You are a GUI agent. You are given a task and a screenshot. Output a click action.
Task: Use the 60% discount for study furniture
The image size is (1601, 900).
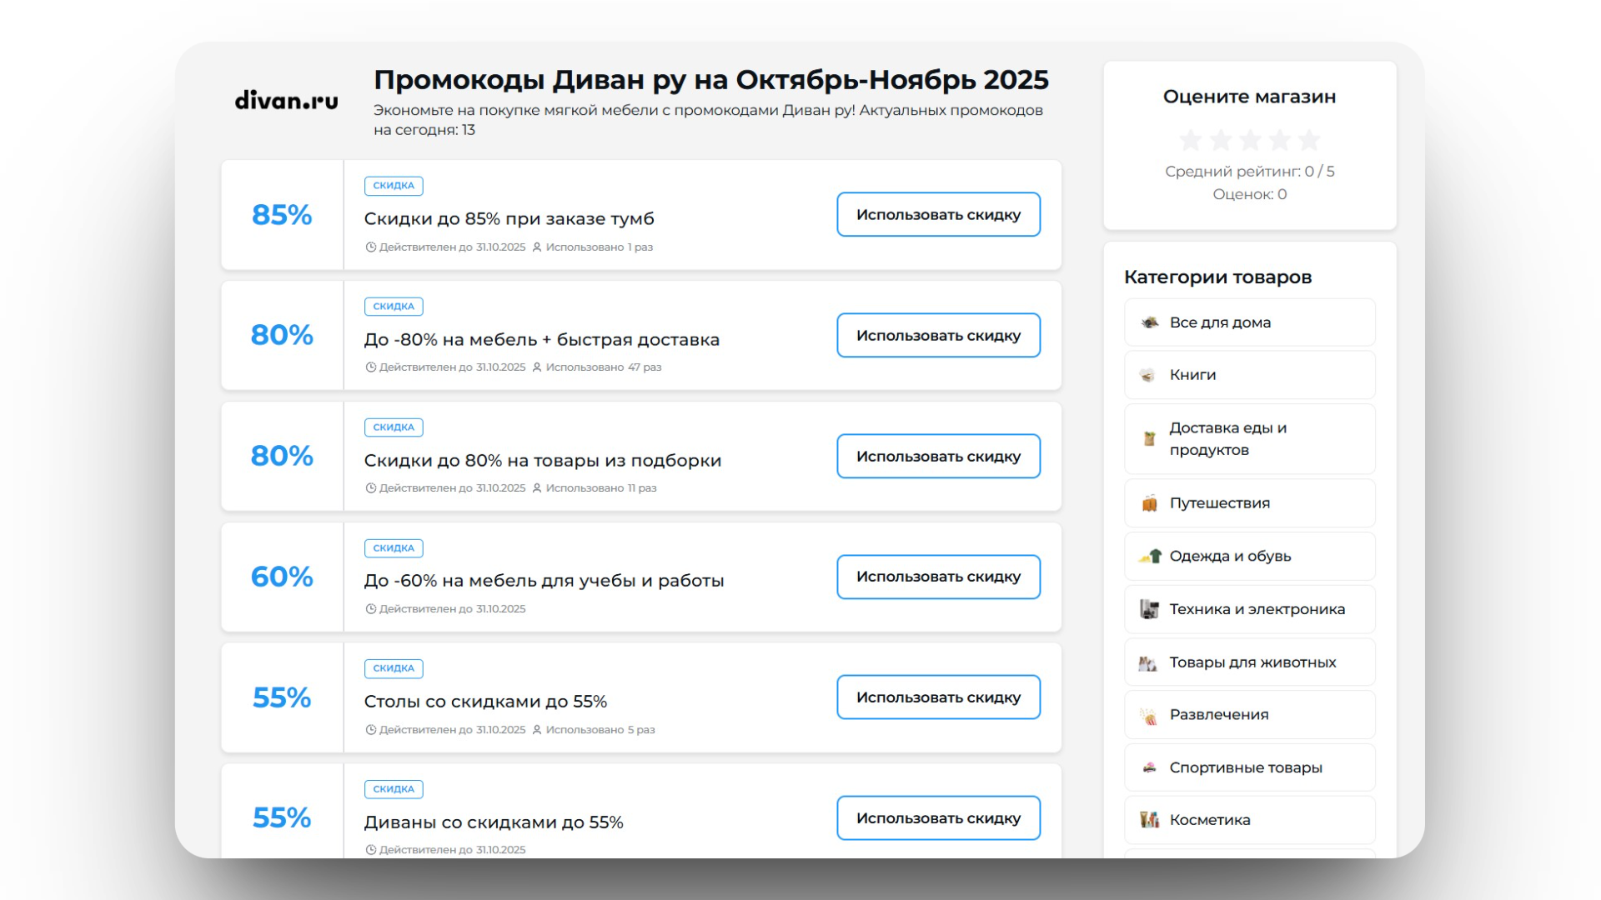pos(938,577)
